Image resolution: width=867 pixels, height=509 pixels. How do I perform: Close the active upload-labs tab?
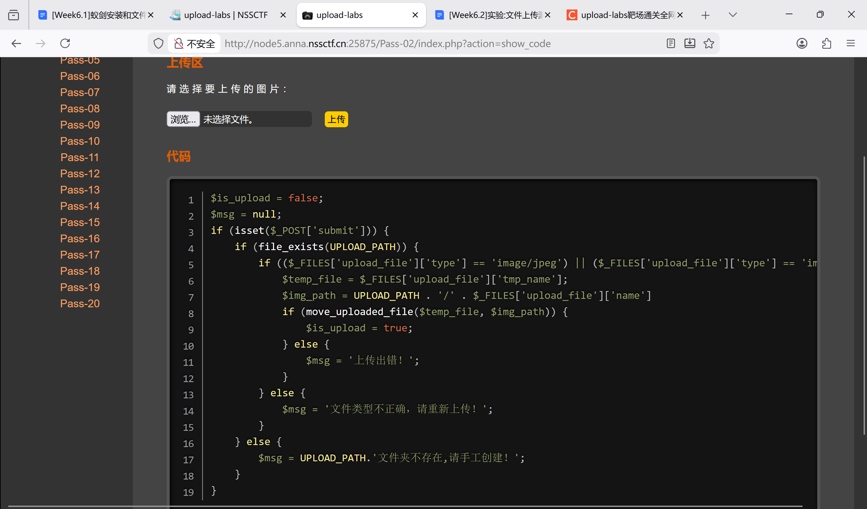pyautogui.click(x=415, y=15)
